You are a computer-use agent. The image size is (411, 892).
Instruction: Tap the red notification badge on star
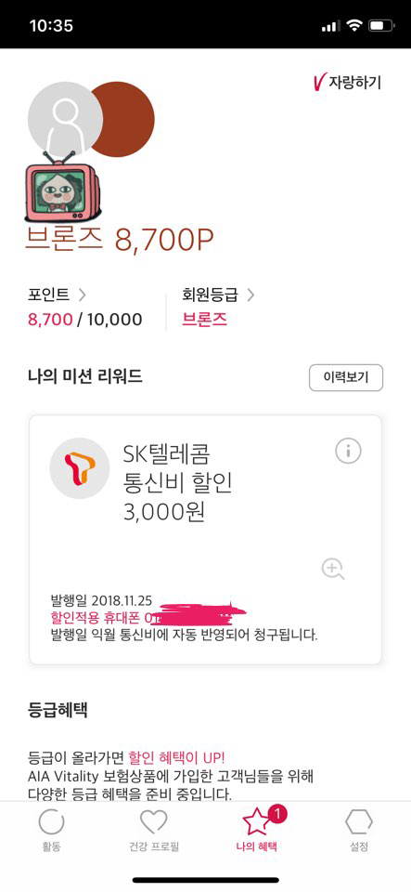point(277,814)
